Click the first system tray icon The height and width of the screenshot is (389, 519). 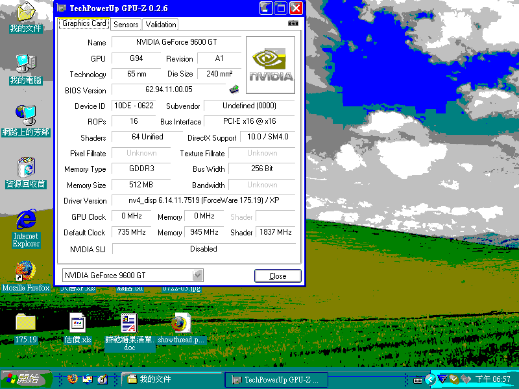pos(443,379)
